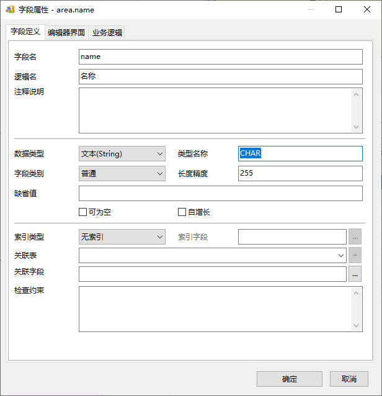Open the 数据类型 dropdown showing 文本(String)
382x396 pixels.
pyautogui.click(x=122, y=153)
